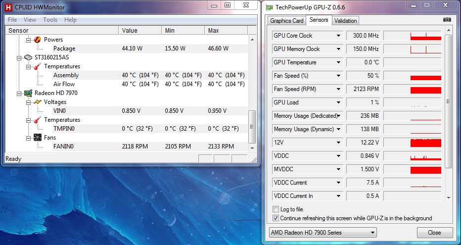Select the VIN0 voltage row
461x245 pixels.
tap(150, 111)
